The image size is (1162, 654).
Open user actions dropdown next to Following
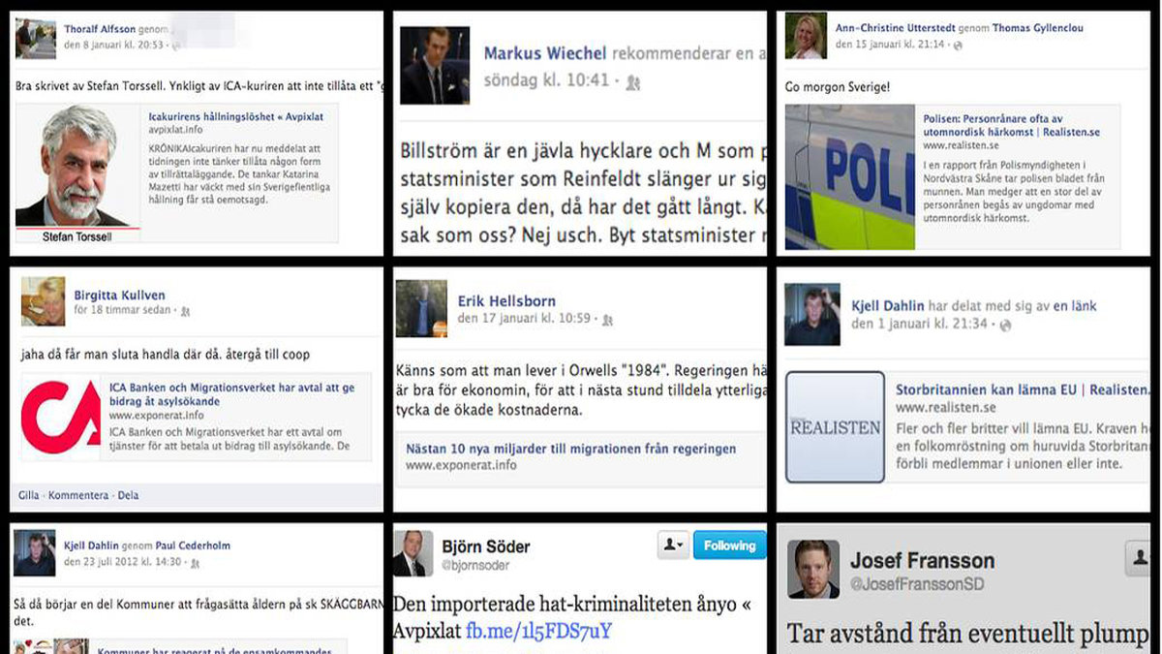(673, 545)
